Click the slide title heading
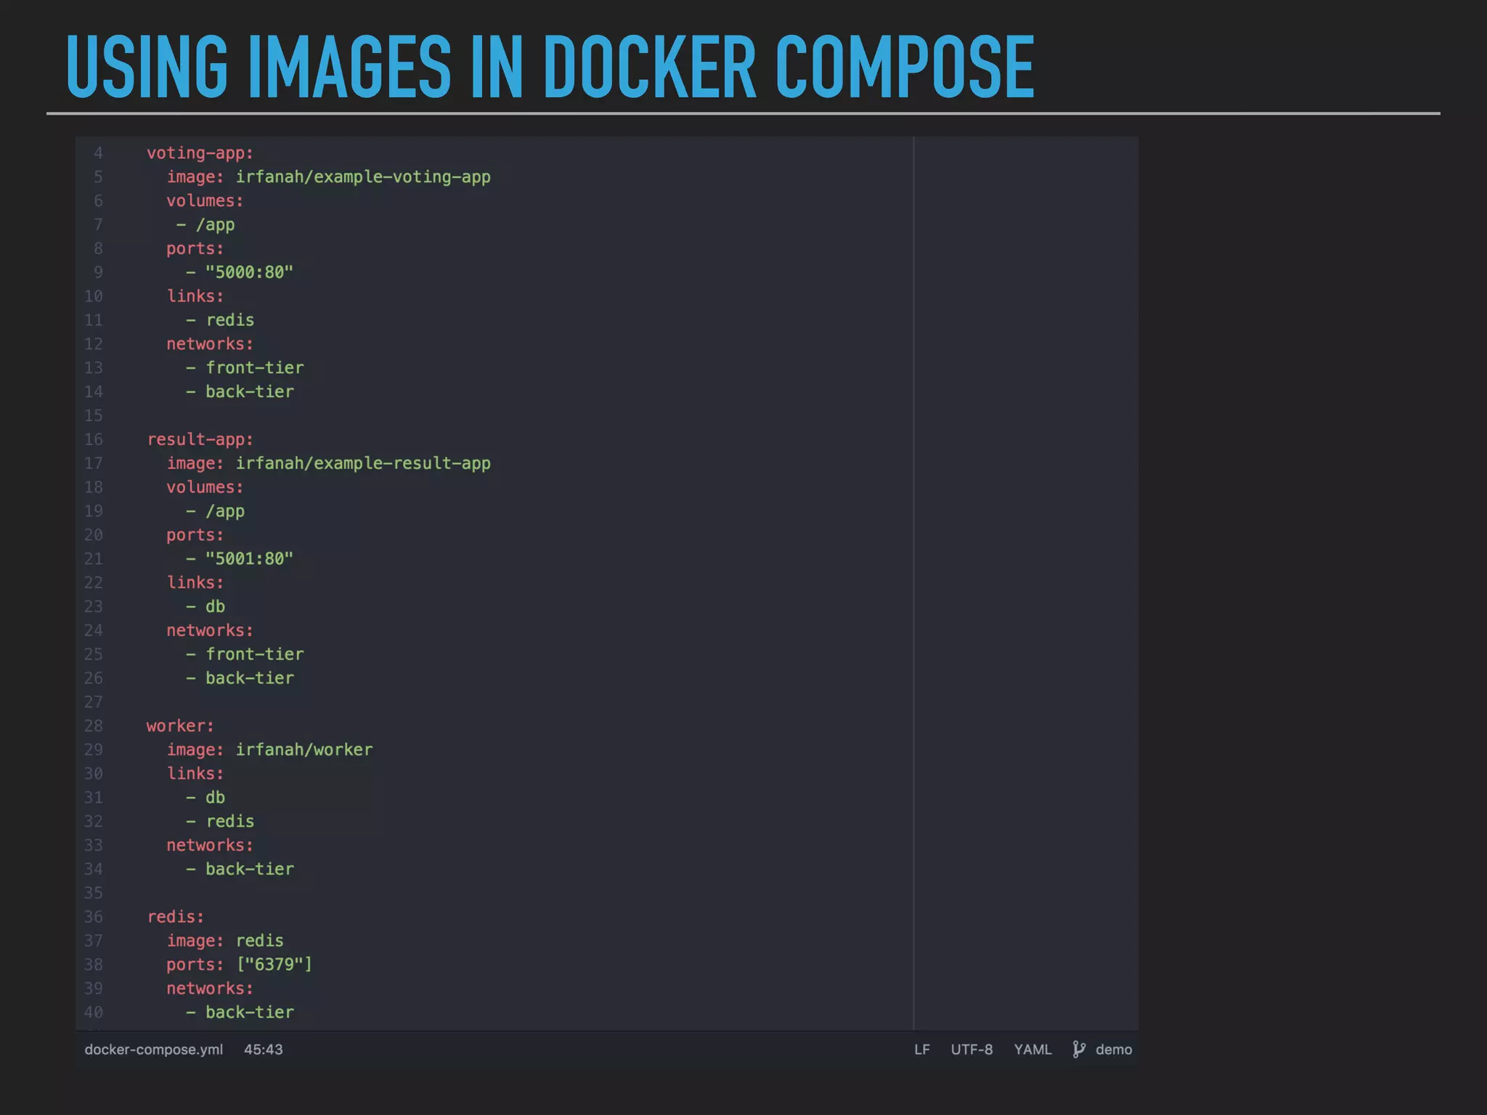 550,67
